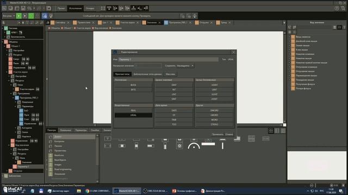Open the Программа_FBD_1 document tab

click(178, 23)
